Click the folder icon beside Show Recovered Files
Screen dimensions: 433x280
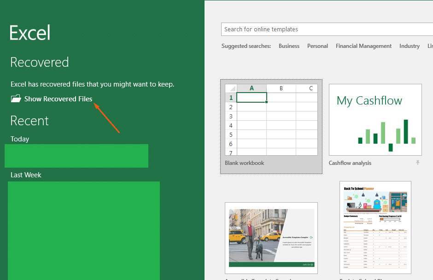click(x=16, y=98)
